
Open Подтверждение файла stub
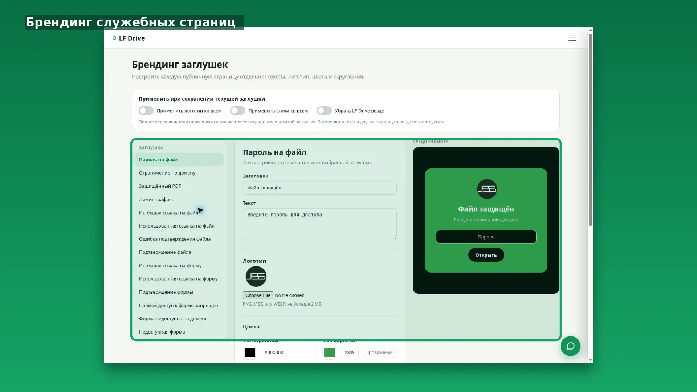(x=179, y=252)
